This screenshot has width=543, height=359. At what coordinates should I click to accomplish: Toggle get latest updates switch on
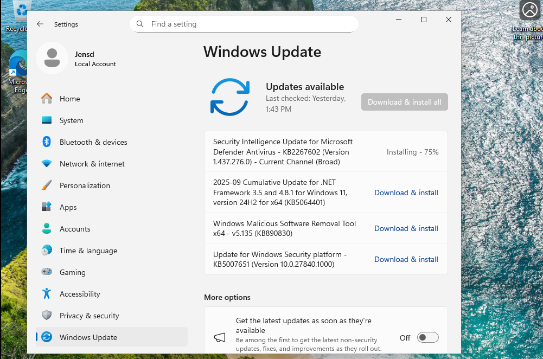[x=427, y=338]
